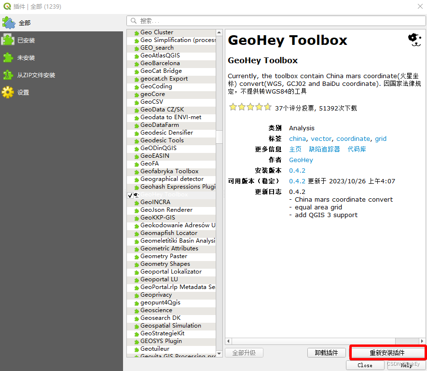Screen dimensions: 427x371
Task: Uncheck the GeoHey Toolbox checkbox
Action: (131, 194)
